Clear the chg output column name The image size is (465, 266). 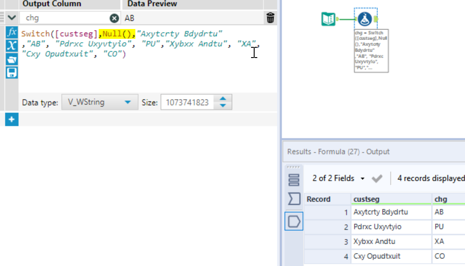click(114, 18)
